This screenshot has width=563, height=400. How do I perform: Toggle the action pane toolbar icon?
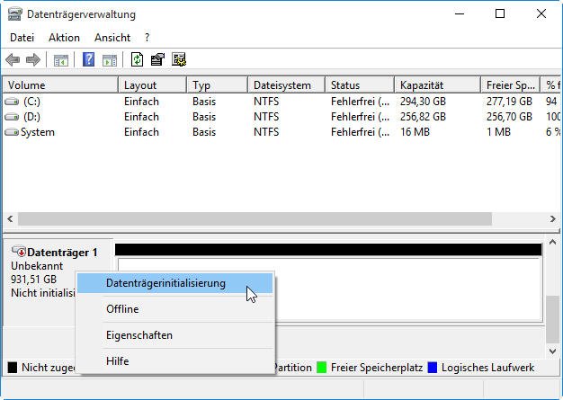(x=110, y=60)
